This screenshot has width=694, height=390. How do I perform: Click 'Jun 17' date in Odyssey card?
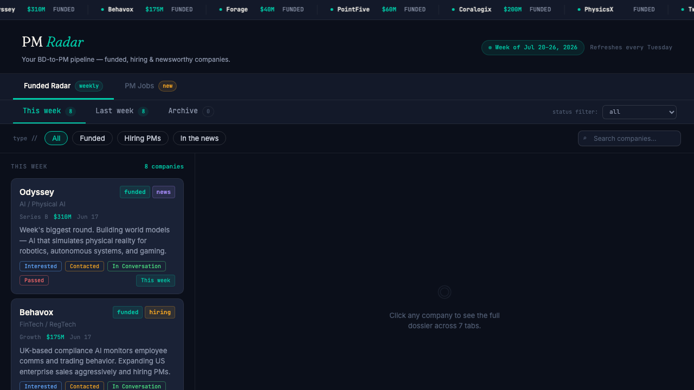pos(87,217)
